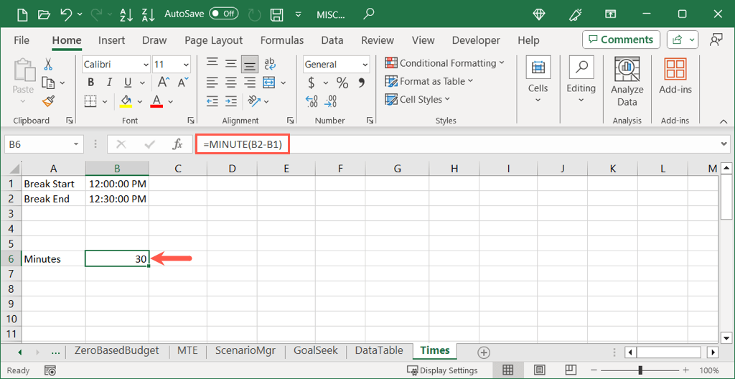Expand the Format as Table menu
The height and width of the screenshot is (379, 735).
(429, 81)
